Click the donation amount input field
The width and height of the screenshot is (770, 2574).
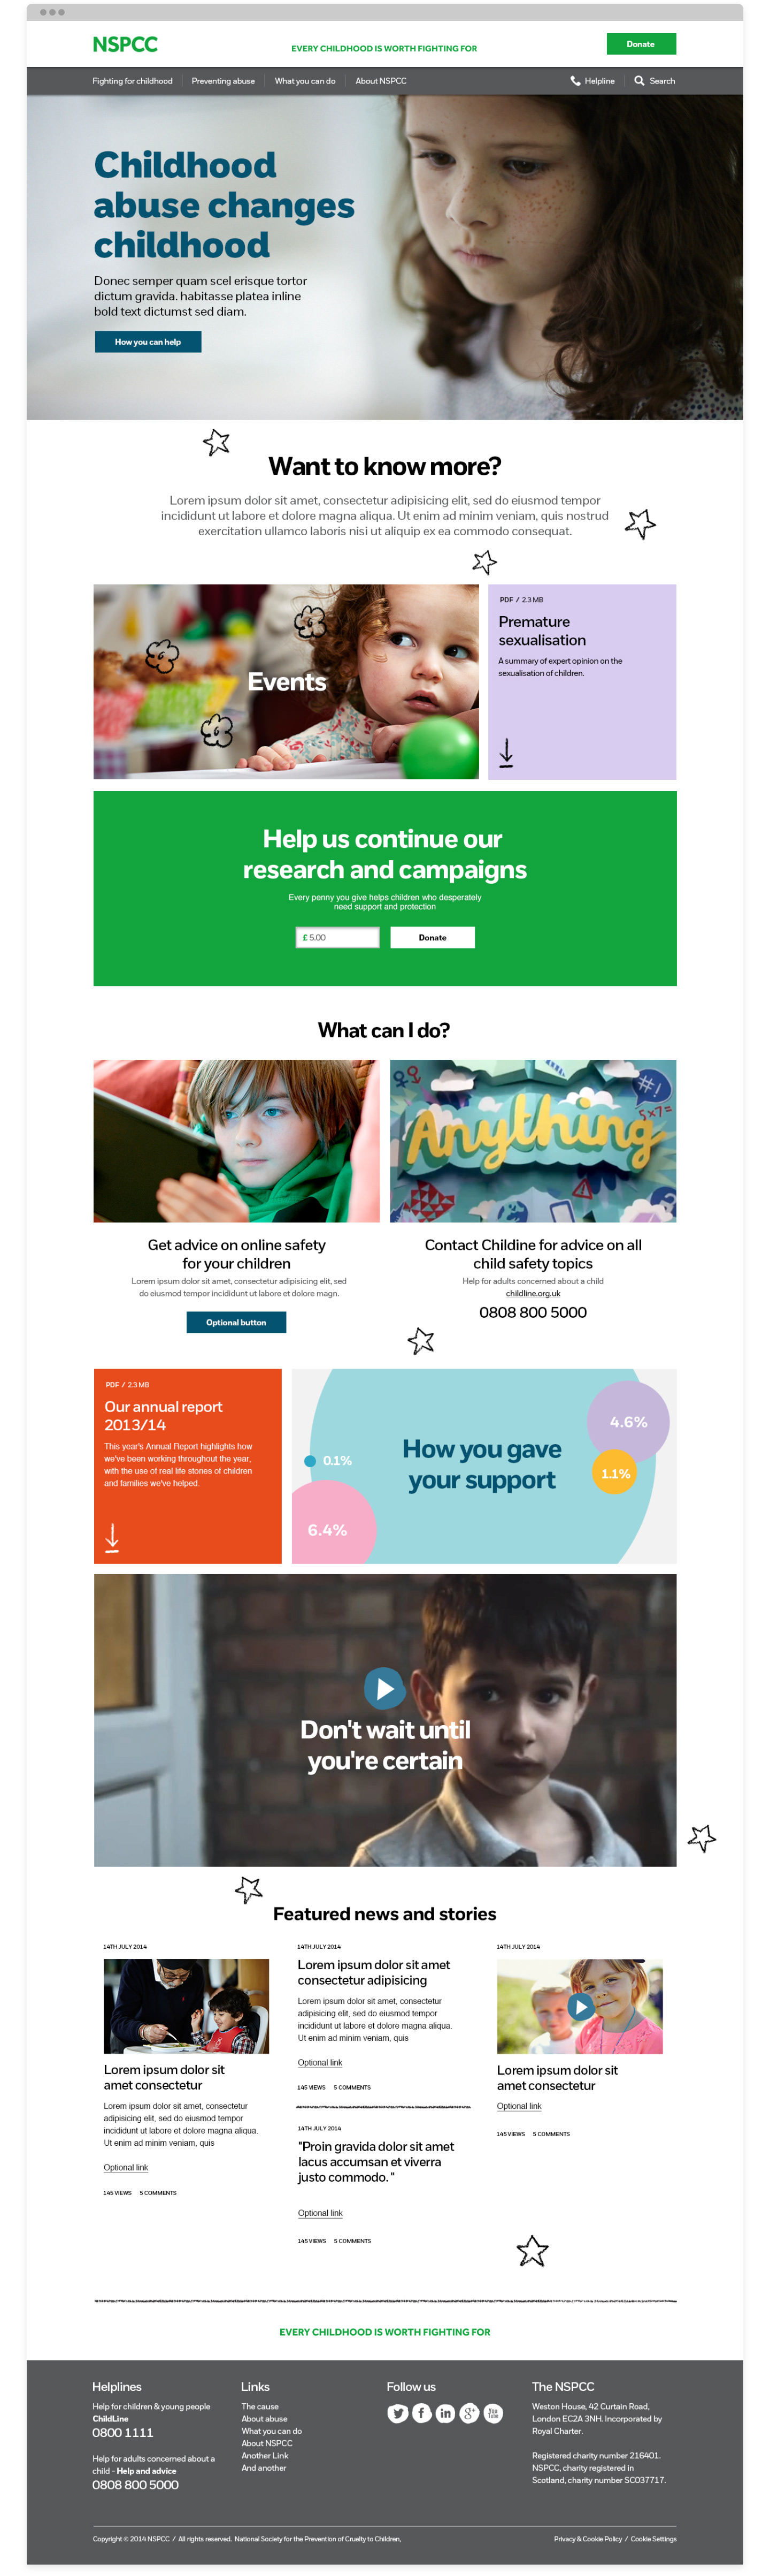point(337,937)
